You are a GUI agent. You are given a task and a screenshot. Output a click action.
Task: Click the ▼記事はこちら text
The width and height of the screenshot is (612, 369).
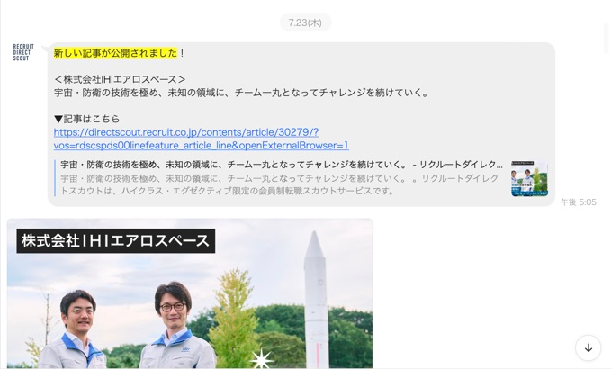tap(86, 119)
